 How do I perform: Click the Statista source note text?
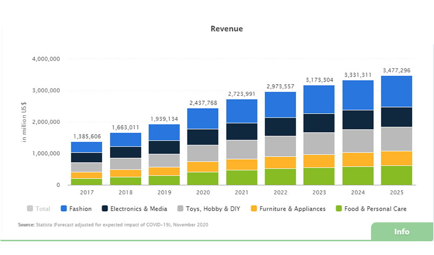(113, 224)
